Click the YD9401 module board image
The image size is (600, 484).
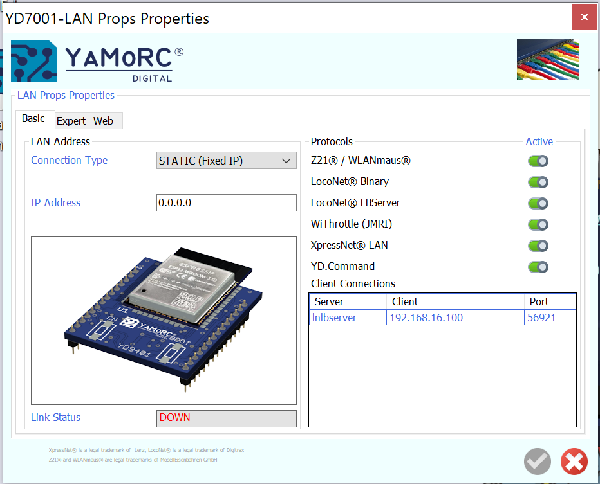164,319
